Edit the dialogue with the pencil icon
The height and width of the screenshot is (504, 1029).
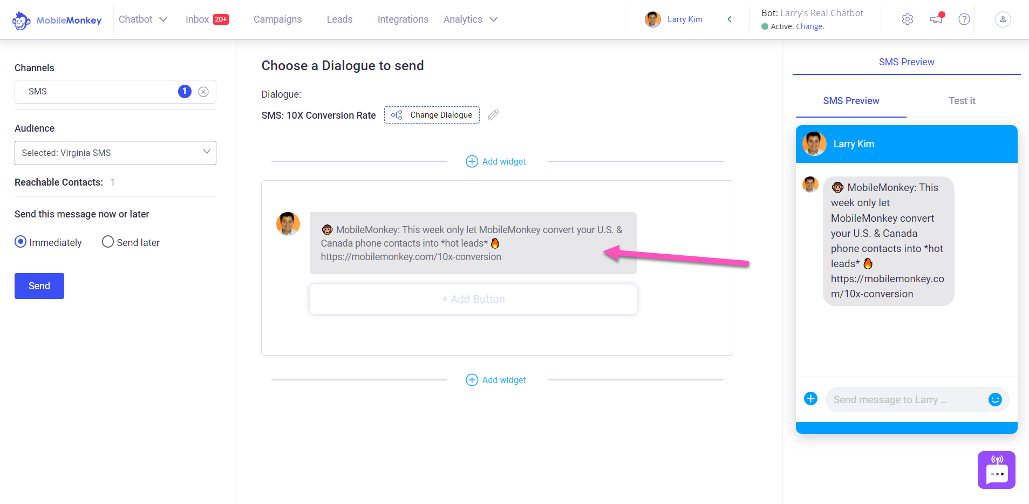(493, 115)
